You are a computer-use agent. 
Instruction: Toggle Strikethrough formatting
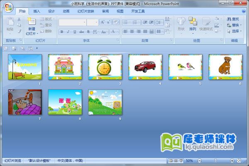(81, 32)
